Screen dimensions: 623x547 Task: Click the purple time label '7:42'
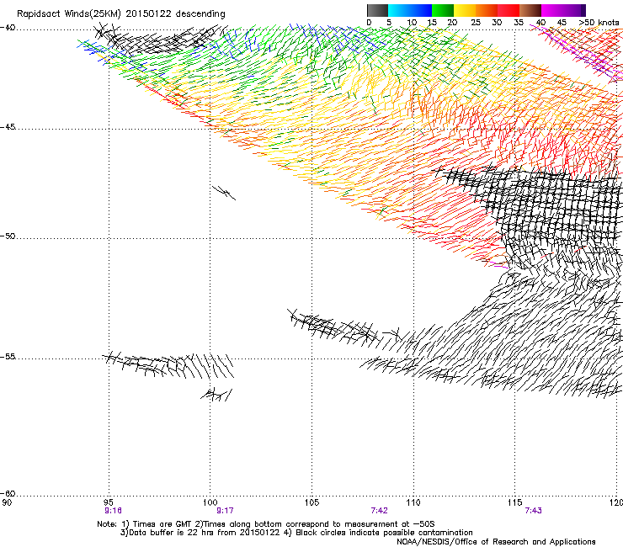[379, 511]
